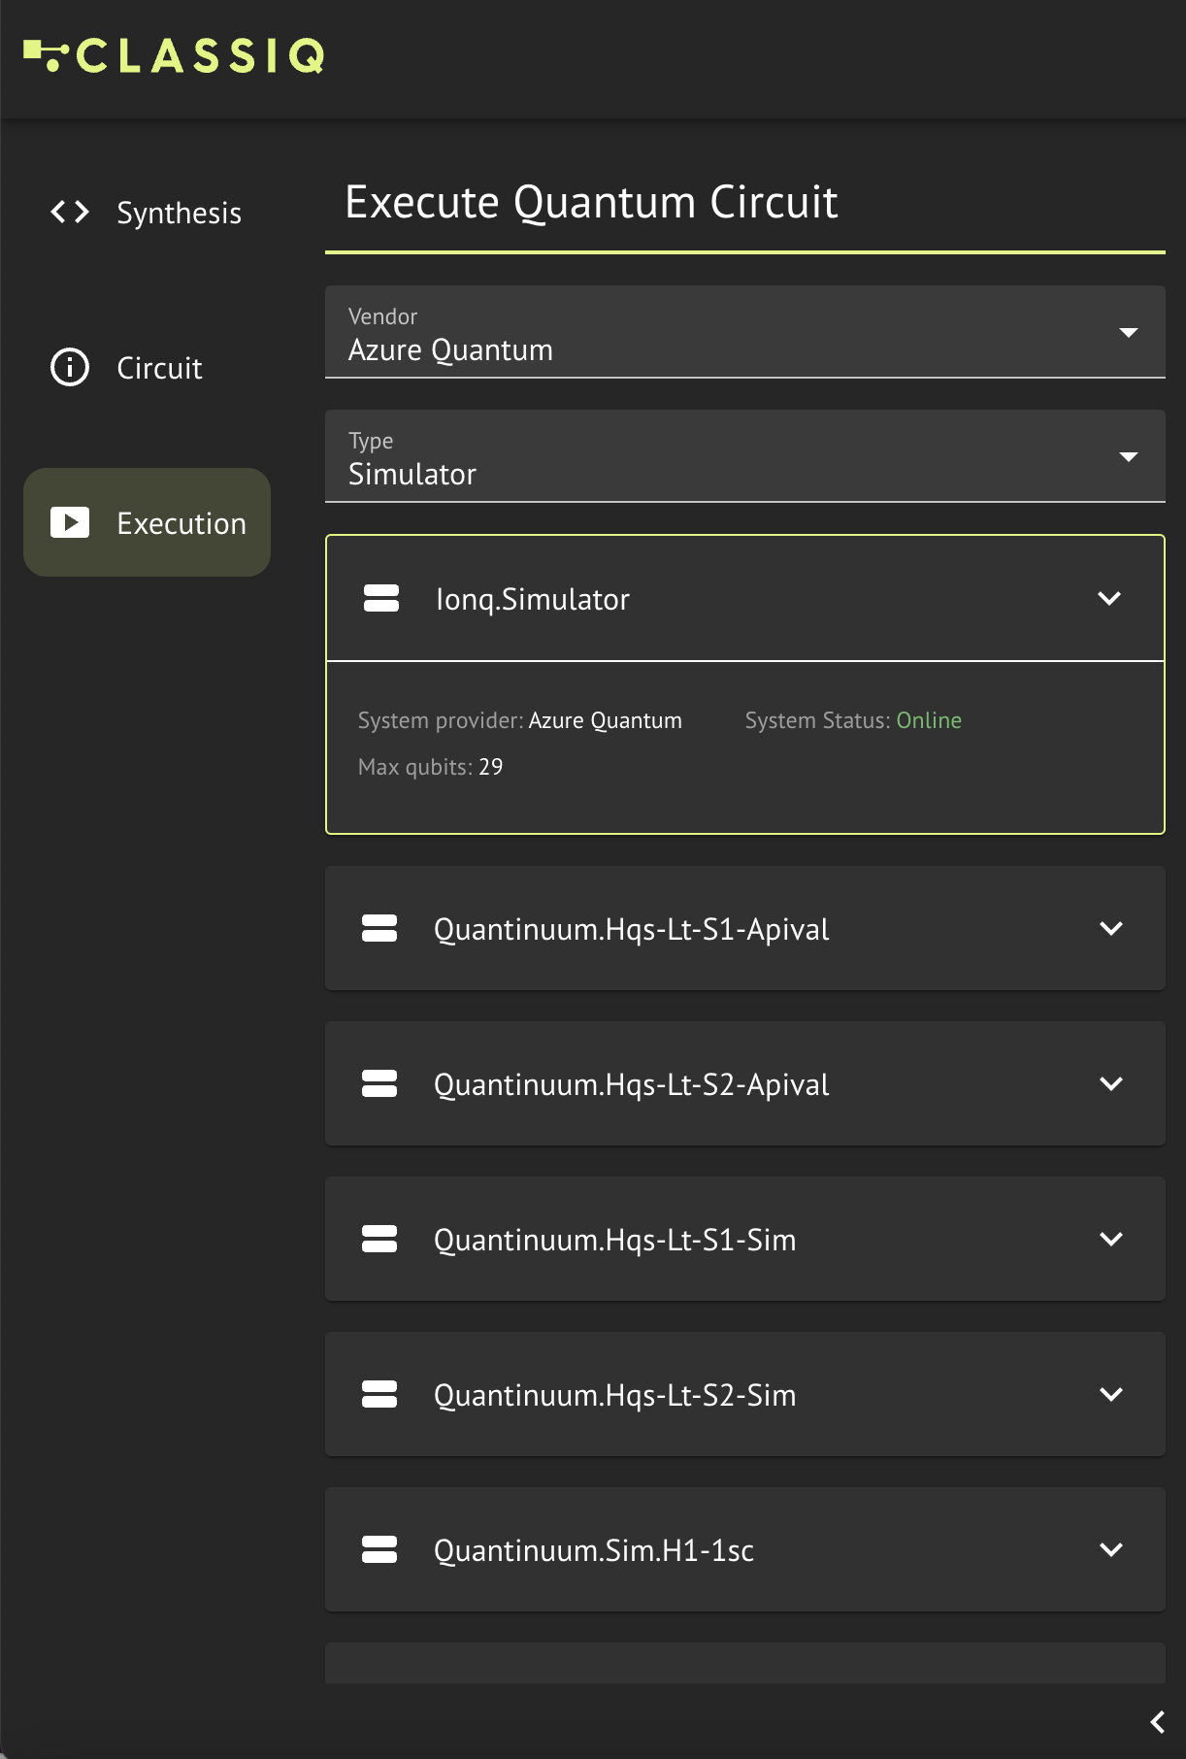
Task: Select the Quantinuum.Hqs-Lt-S2-Apival backend row
Action: (x=745, y=1083)
